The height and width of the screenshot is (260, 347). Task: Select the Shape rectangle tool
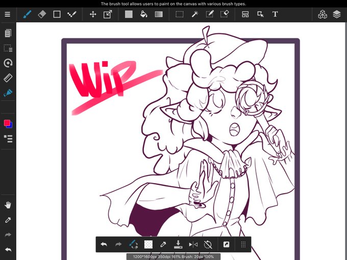coord(57,14)
